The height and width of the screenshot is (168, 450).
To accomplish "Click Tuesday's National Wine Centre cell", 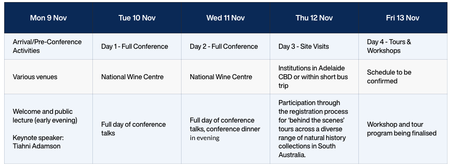I will [137, 77].
